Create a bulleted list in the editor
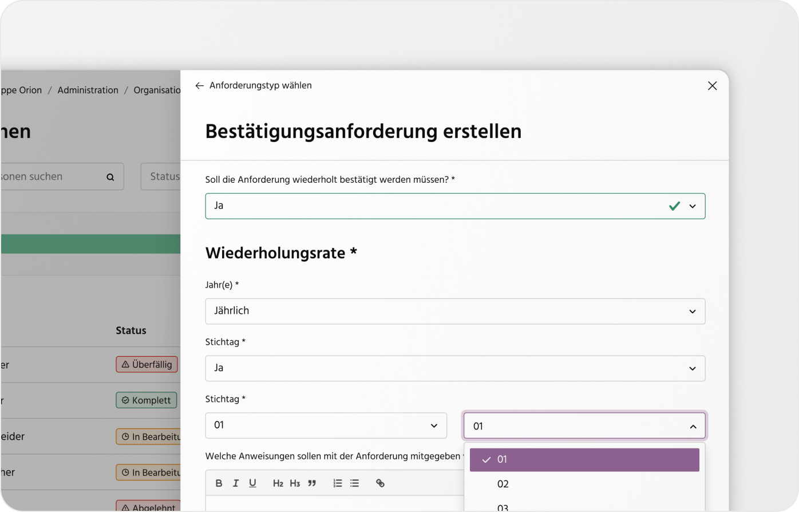Screen dimensions: 799x512 (x=354, y=483)
